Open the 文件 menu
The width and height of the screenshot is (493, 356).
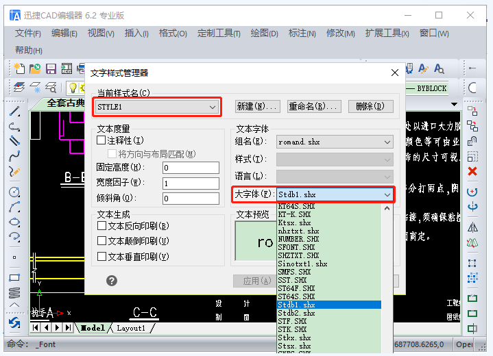[27, 33]
